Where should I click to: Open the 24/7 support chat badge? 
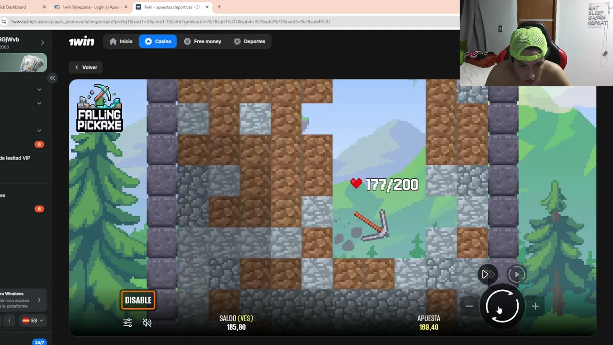point(39,342)
